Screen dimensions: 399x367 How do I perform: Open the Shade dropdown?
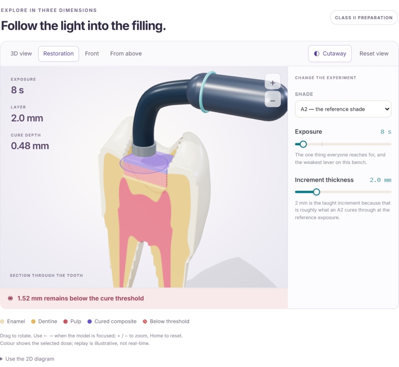click(343, 109)
